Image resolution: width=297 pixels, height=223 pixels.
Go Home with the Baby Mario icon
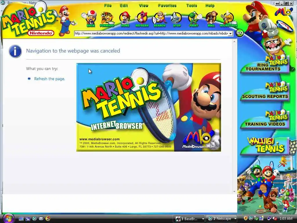tap(125, 19)
